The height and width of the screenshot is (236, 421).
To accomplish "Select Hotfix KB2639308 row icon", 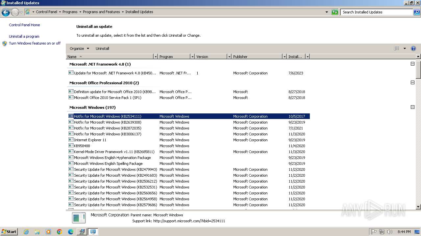I will [71, 122].
